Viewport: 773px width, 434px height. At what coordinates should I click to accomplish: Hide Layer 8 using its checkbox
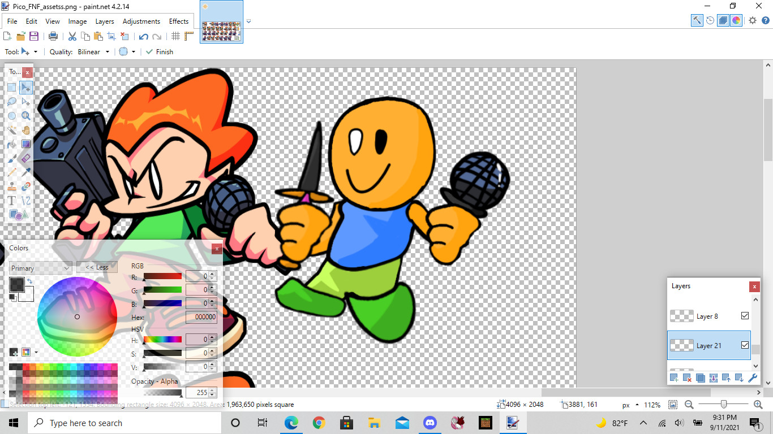(745, 316)
